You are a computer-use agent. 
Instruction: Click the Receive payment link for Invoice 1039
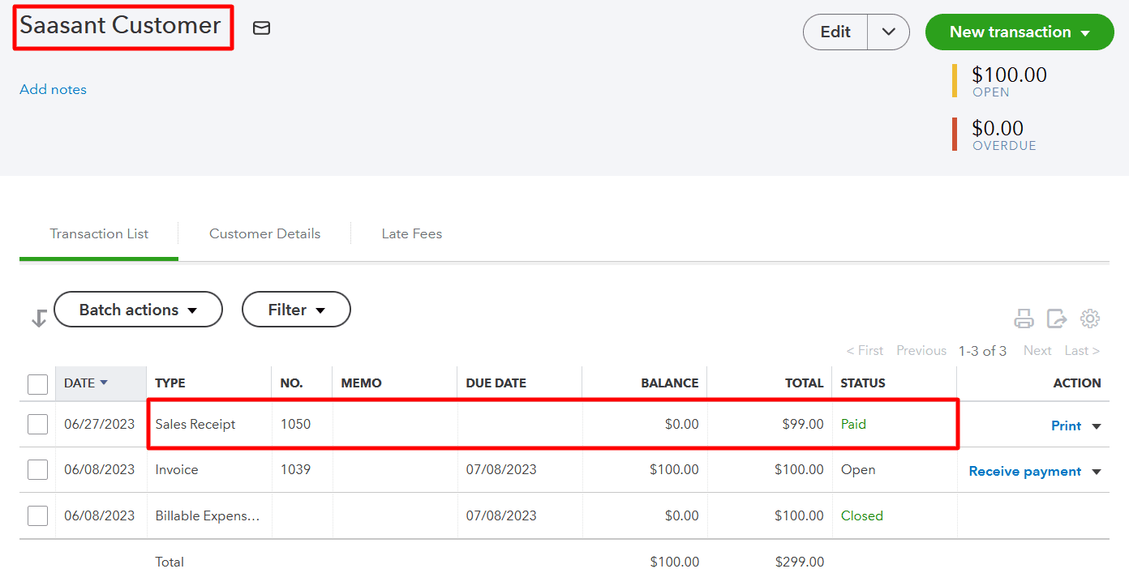point(1024,470)
